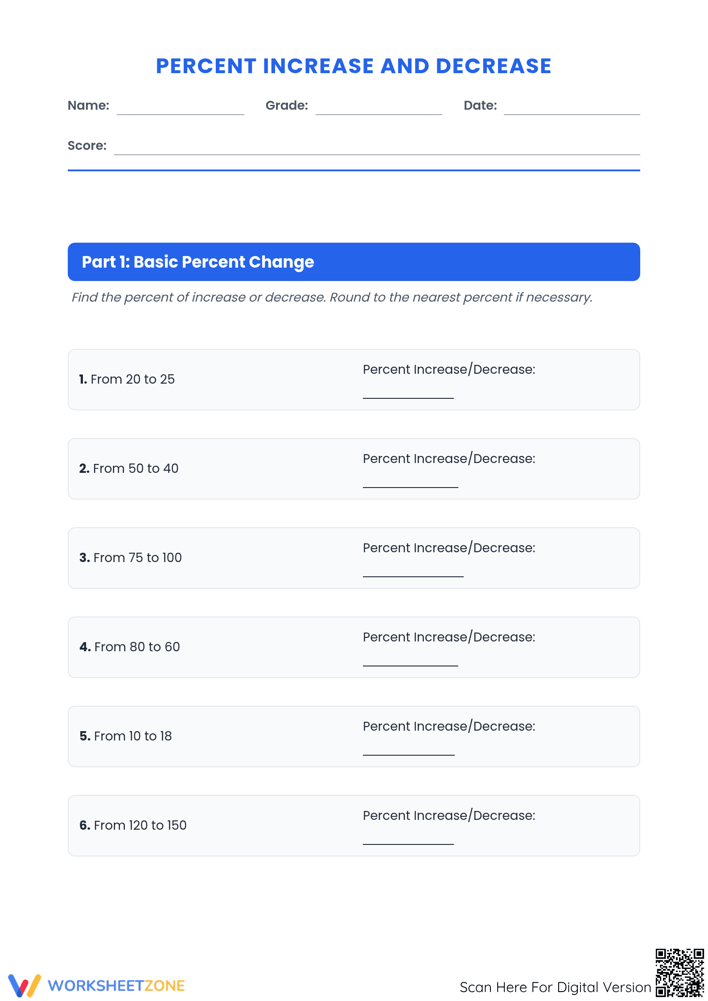The height and width of the screenshot is (1001, 708).
Task: Click Scan Here For Digital Version text
Action: pyautogui.click(x=556, y=987)
